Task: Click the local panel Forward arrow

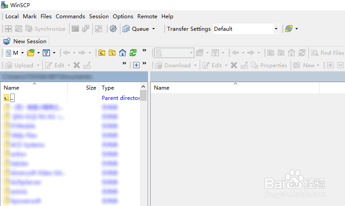Action: pos(82,53)
